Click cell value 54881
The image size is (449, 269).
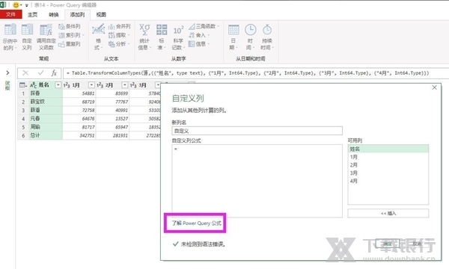coord(79,93)
